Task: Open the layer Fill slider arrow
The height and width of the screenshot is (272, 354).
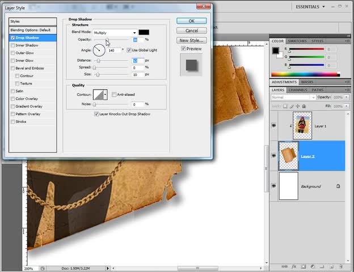Action: point(346,106)
